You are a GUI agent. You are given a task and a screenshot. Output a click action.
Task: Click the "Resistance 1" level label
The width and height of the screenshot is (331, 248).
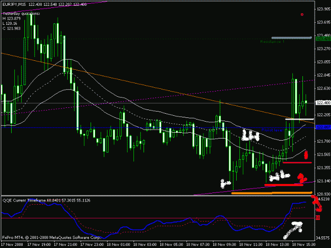tap(272, 42)
